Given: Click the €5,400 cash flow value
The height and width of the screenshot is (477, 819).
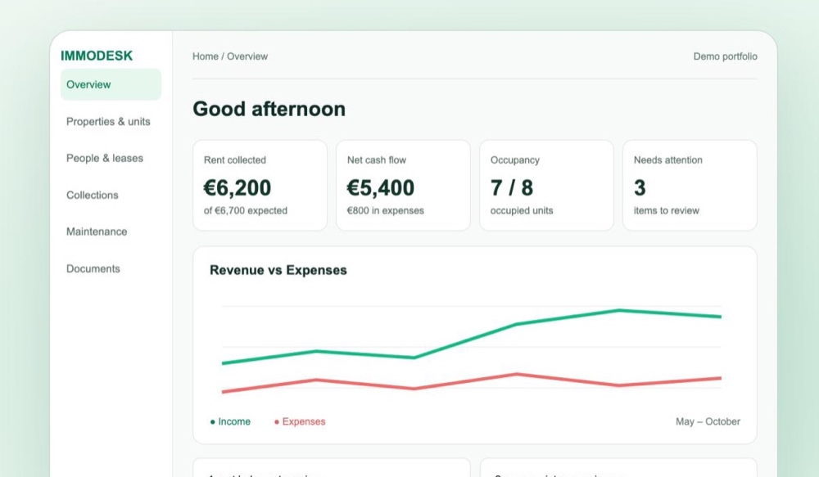Looking at the screenshot, I should tap(380, 188).
